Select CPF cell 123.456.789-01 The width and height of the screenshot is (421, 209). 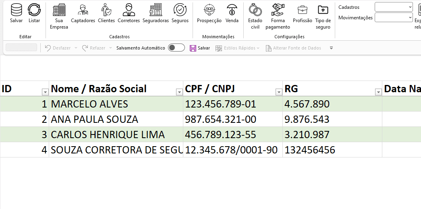pos(233,104)
